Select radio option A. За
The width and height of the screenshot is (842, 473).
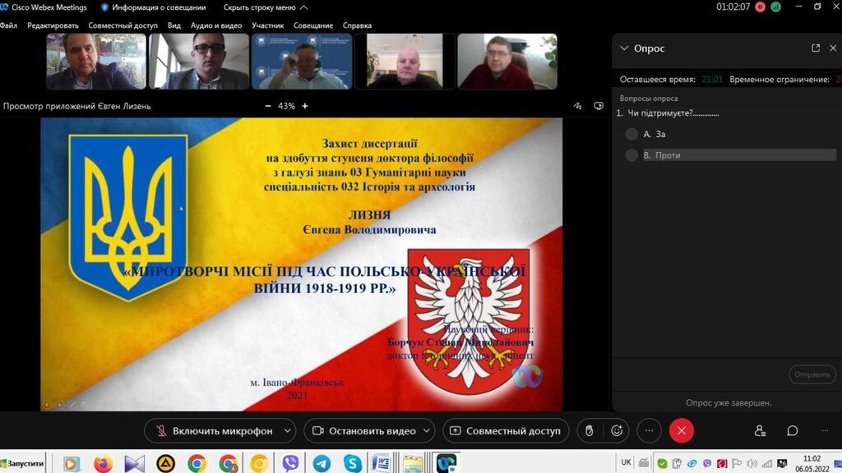(x=631, y=134)
